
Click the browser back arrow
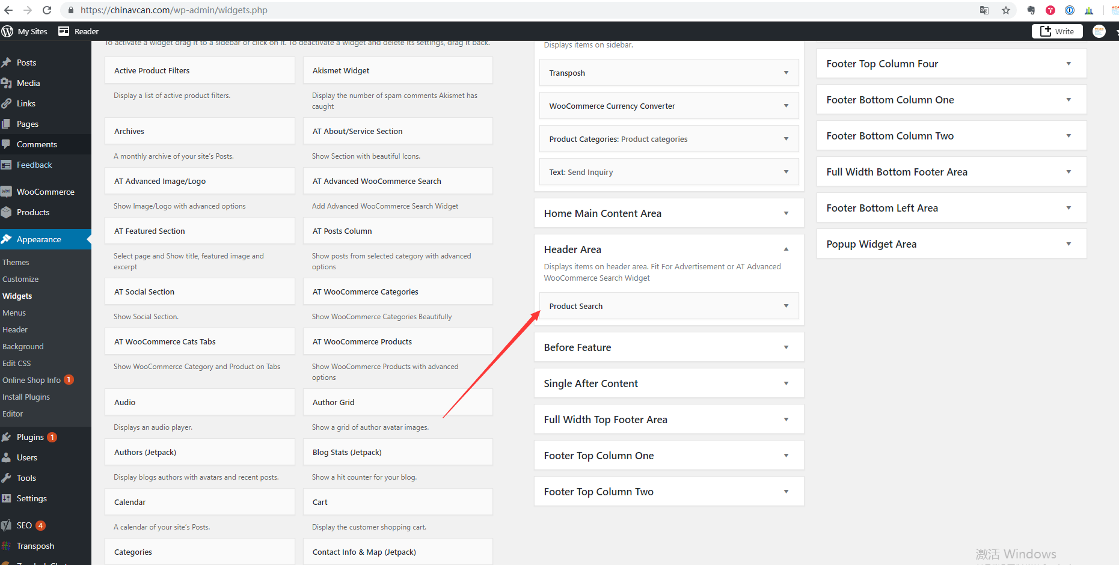[x=8, y=10]
